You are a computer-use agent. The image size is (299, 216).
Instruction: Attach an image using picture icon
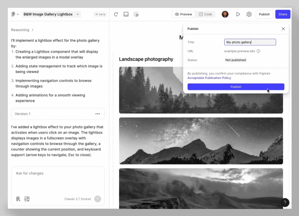click(27, 199)
